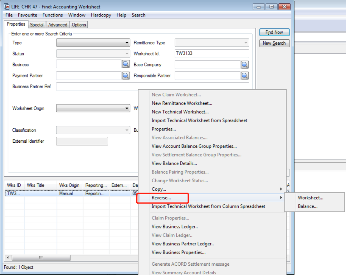The width and height of the screenshot is (346, 275).
Task: Click the Worksheet Id. input field
Action: (212, 53)
